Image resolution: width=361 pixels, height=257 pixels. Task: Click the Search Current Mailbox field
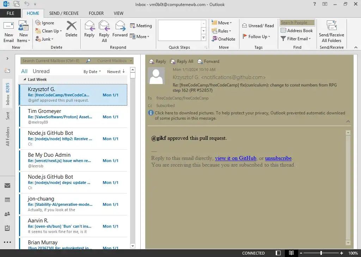coord(54,61)
